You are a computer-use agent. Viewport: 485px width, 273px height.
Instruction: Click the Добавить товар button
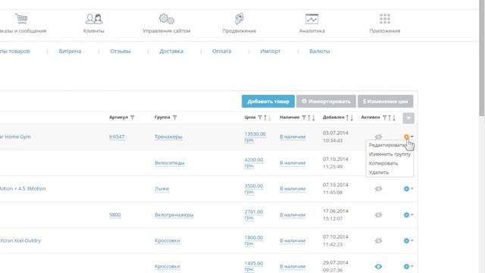pos(268,101)
